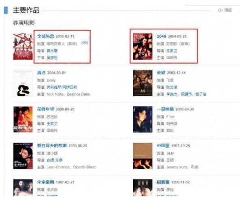Open the 花样年华 movie poster thumbnail
The height and width of the screenshot is (200, 243).
pyautogui.click(x=23, y=119)
